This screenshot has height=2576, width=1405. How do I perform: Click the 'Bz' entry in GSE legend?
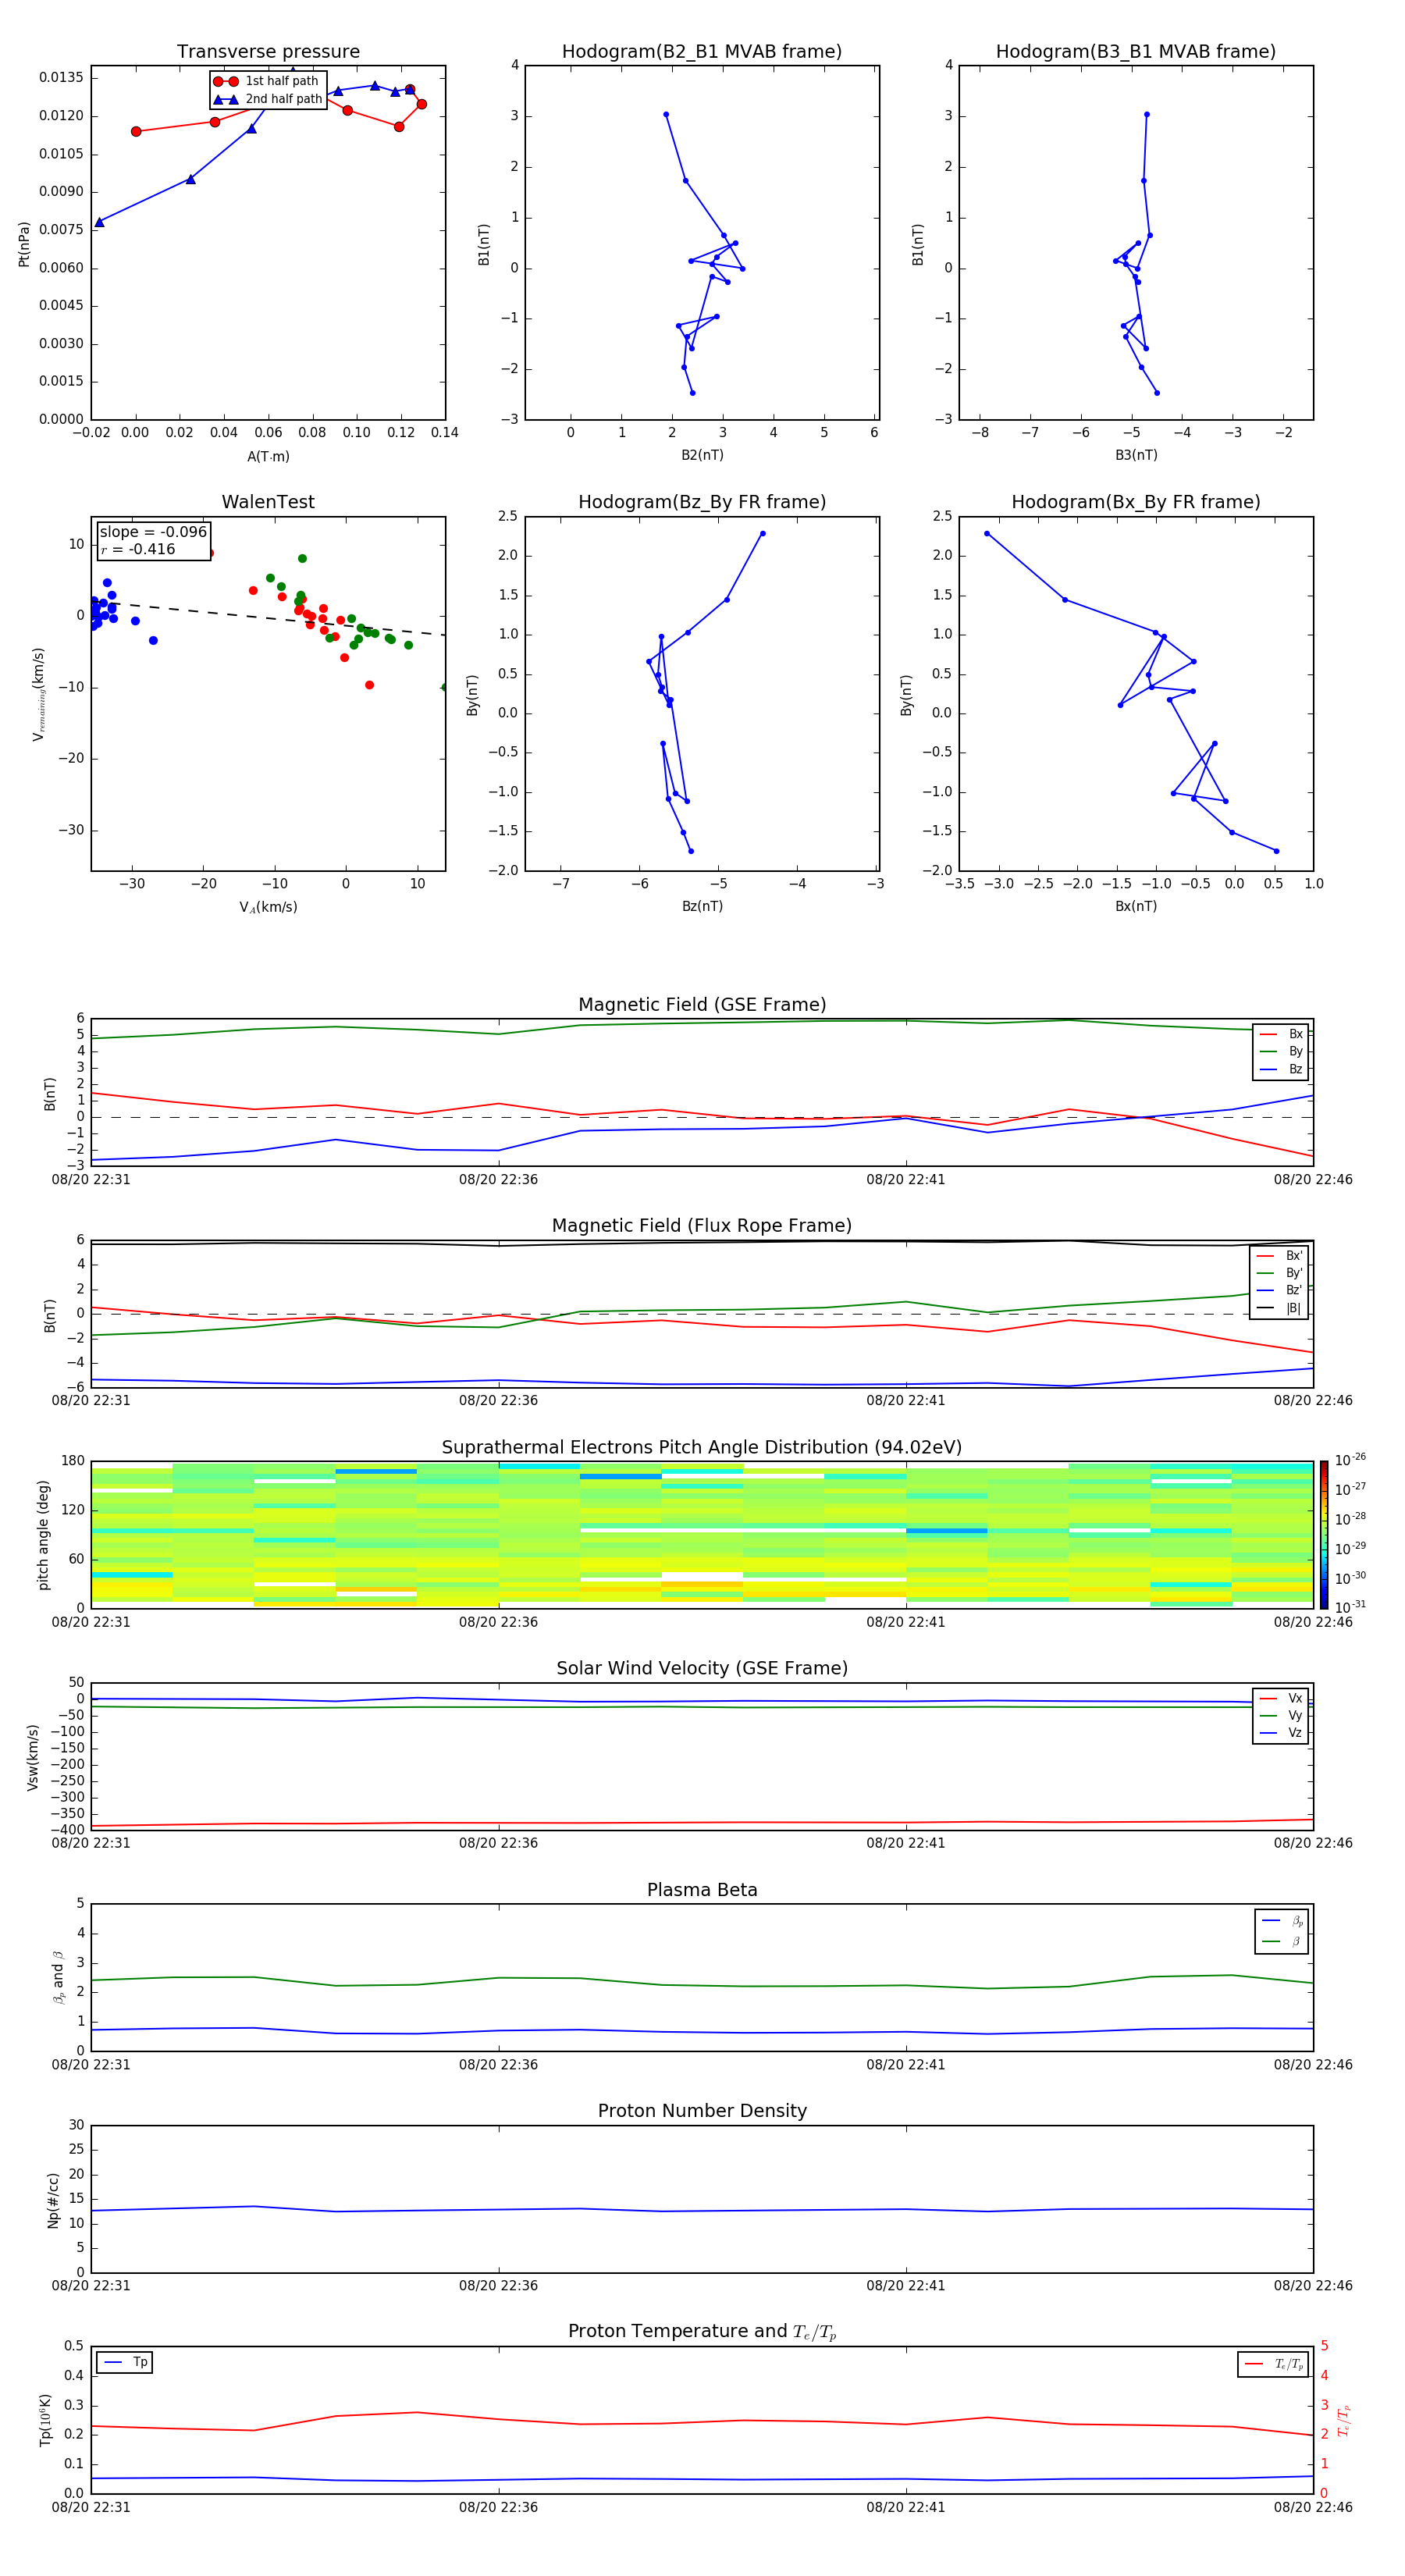click(1281, 1069)
